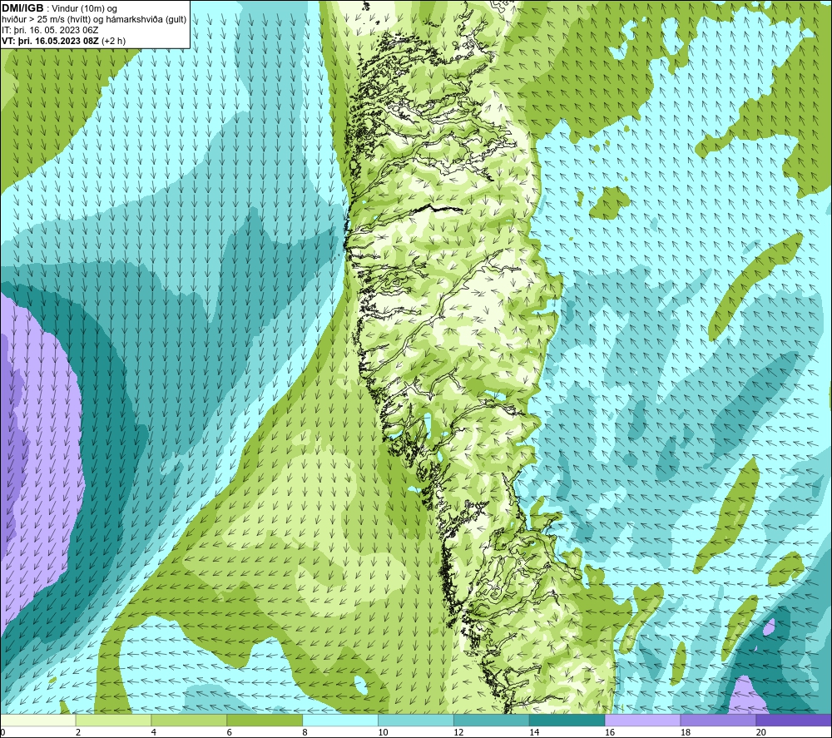The width and height of the screenshot is (832, 738).
Task: Click the scale label '18'
Action: point(685,732)
